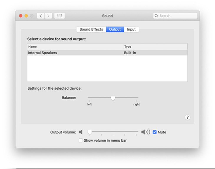
Task: Click the low volume speaker icon
Action: click(x=81, y=132)
